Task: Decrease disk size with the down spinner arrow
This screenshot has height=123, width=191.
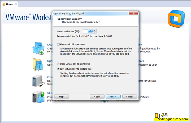Action: pos(95,32)
